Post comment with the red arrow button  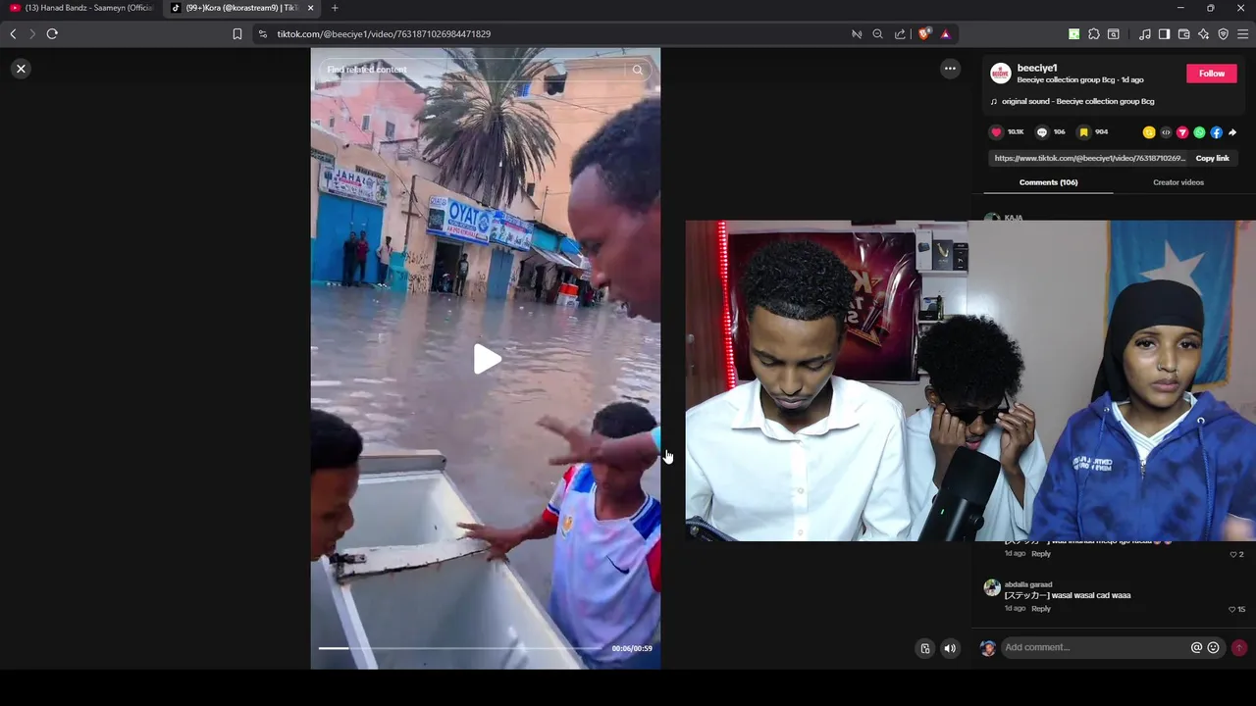(1239, 648)
